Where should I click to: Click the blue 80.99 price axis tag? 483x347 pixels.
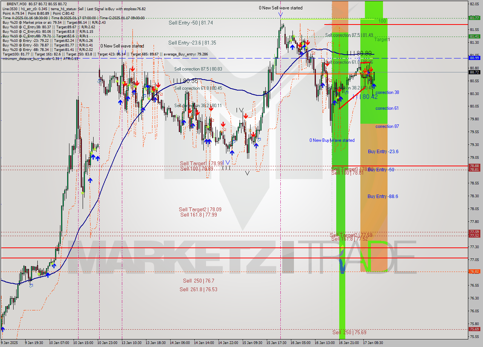tap(474, 58)
